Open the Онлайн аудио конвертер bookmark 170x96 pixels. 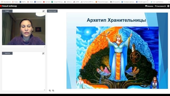click(142, 2)
